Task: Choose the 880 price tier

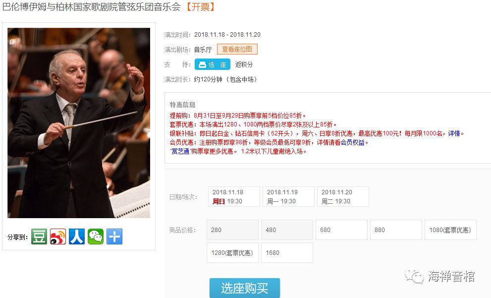Action: (x=396, y=230)
